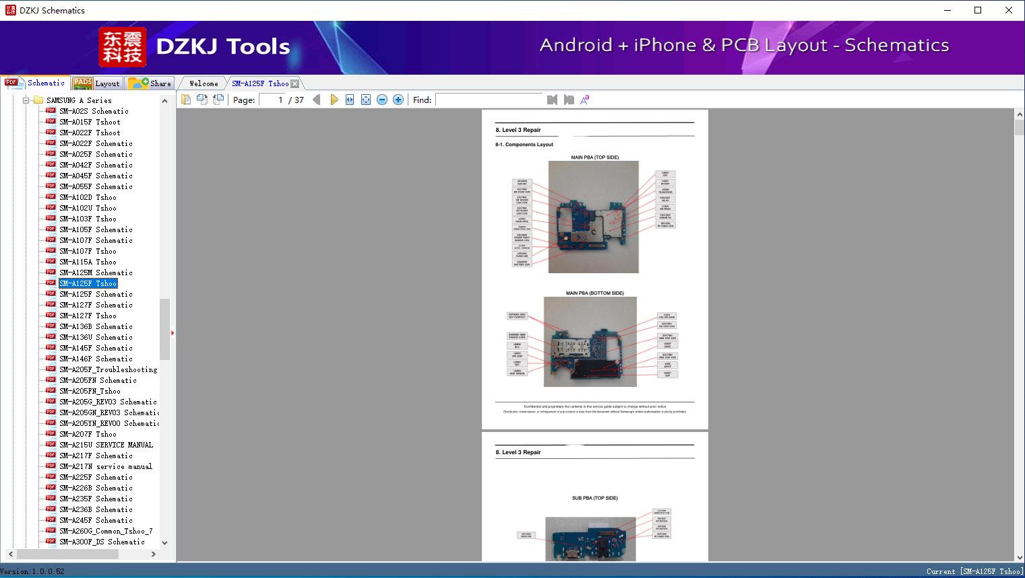Open SM-A300F_DS Schematic in the tree
Viewport: 1025px width, 578px height.
click(x=102, y=542)
